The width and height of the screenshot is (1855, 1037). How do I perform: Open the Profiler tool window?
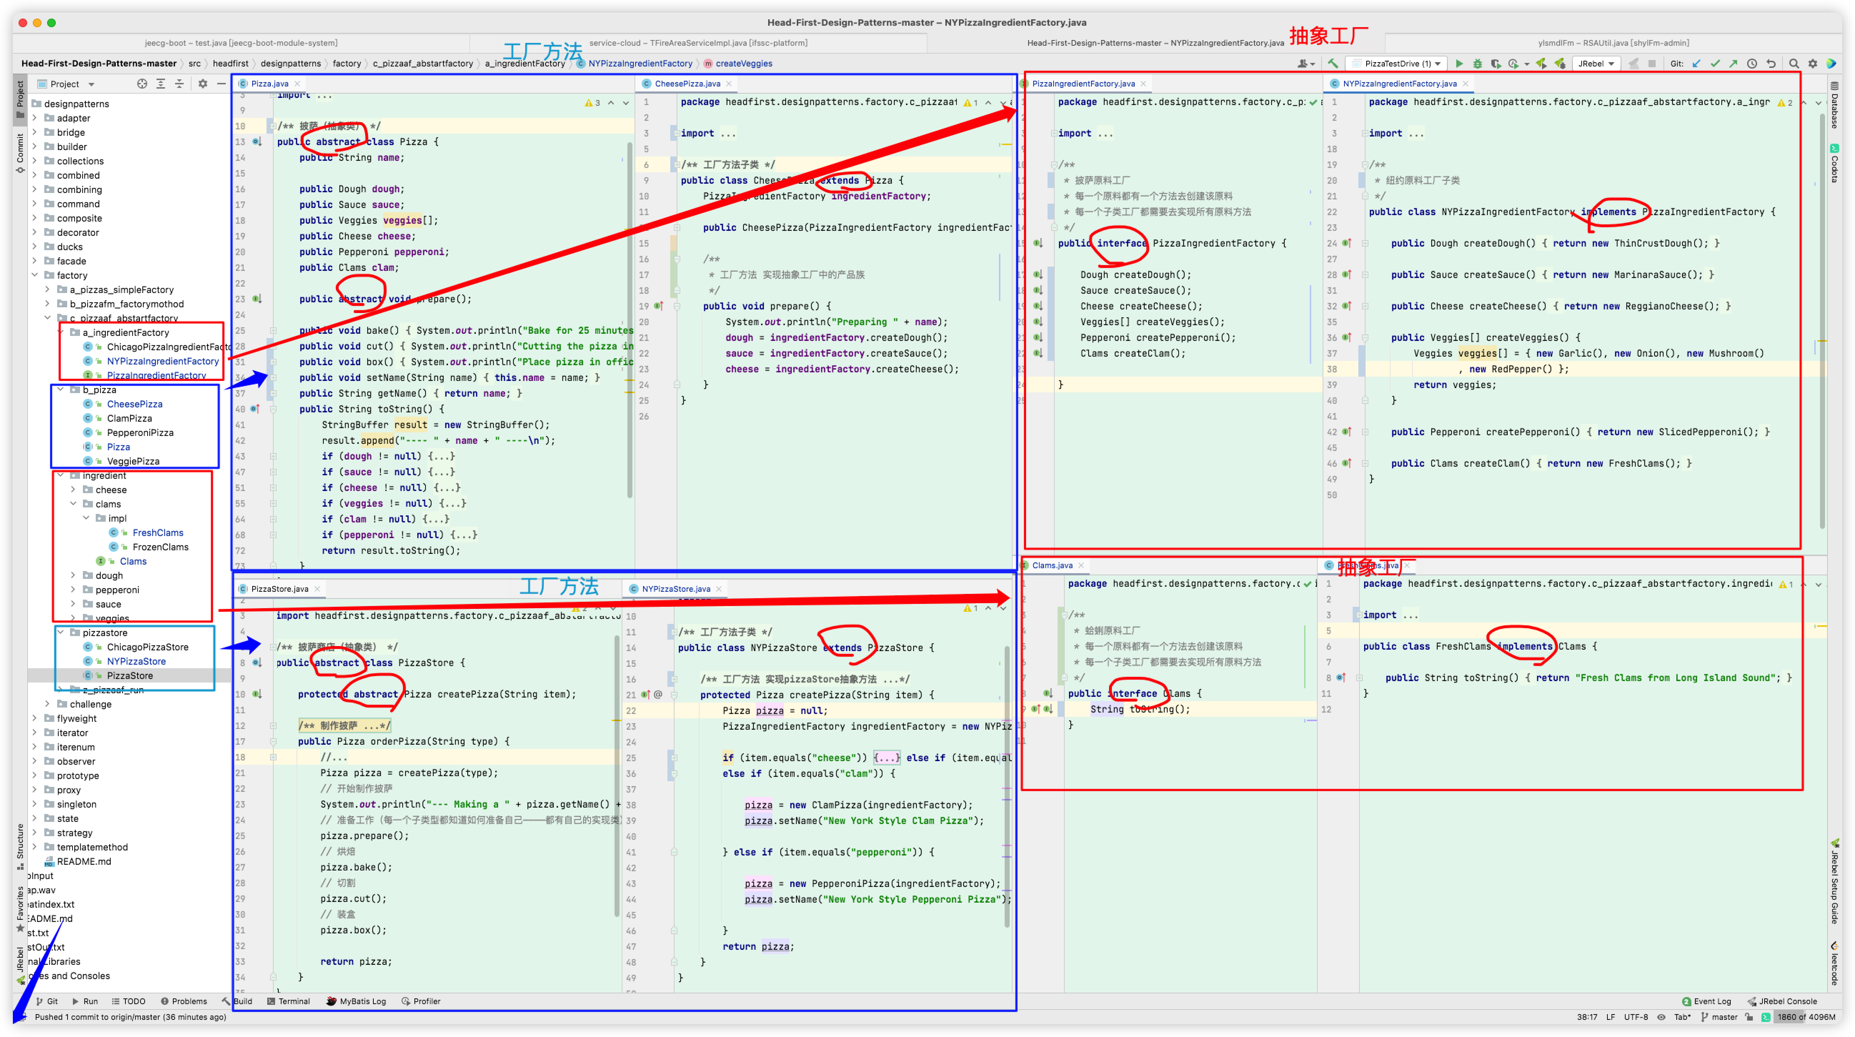[421, 1001]
